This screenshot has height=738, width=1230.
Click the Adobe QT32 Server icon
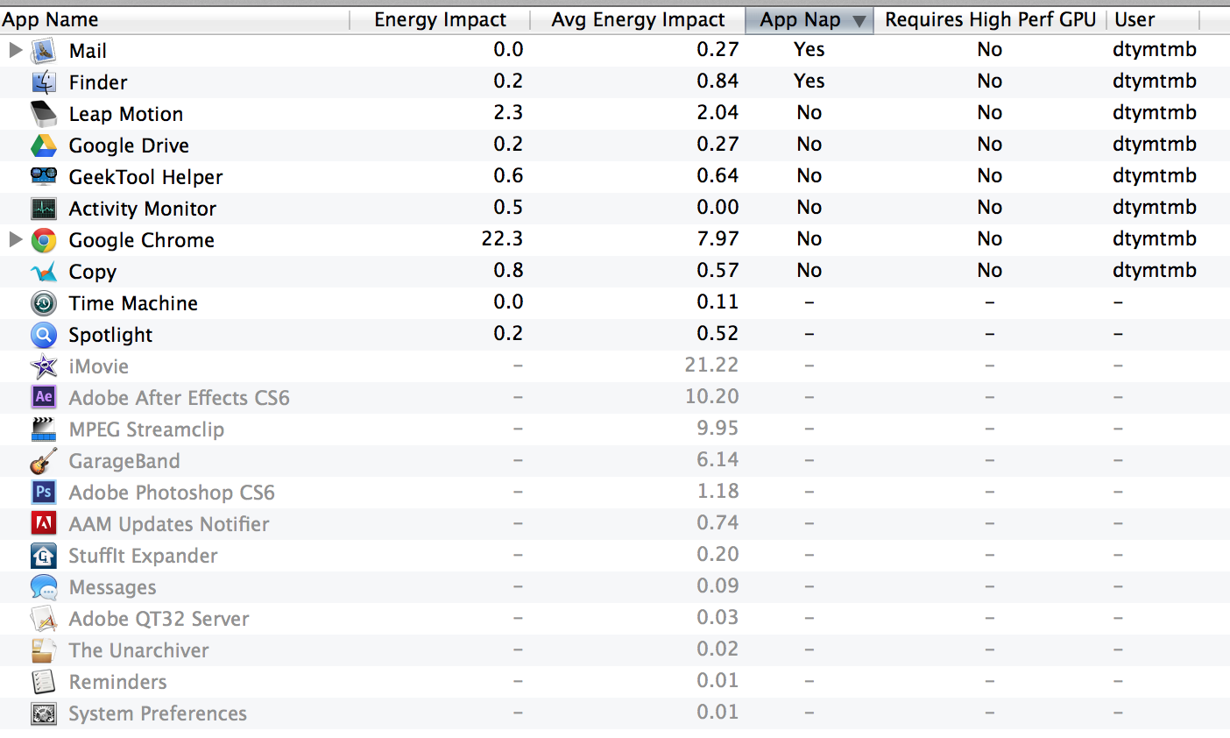[x=44, y=619]
